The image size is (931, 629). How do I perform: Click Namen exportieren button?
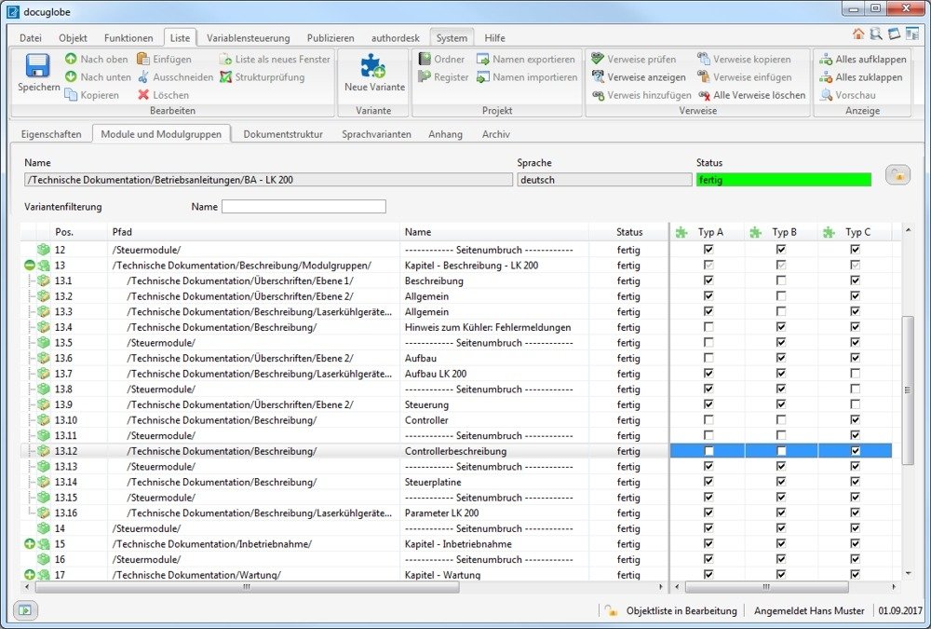point(526,60)
